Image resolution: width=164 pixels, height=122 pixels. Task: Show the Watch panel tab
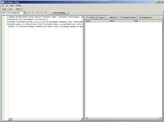100,17
